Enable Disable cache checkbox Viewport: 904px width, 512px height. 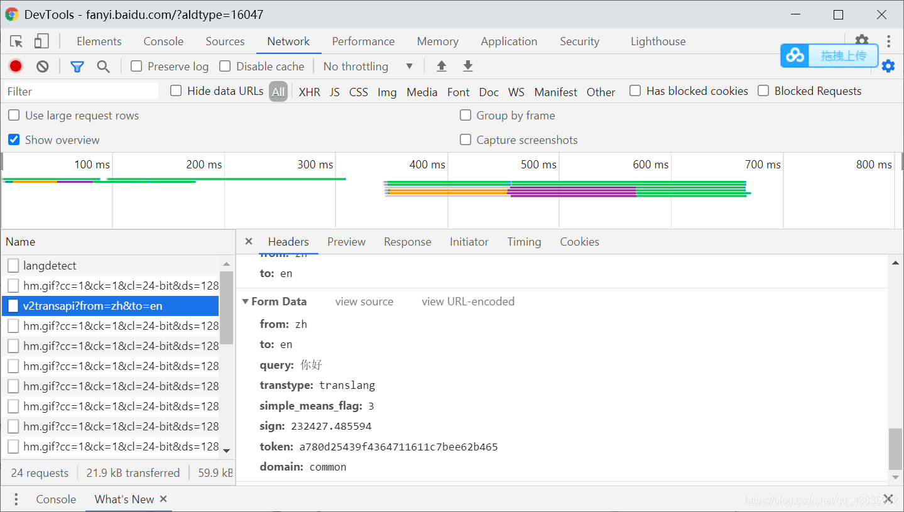[x=225, y=66]
